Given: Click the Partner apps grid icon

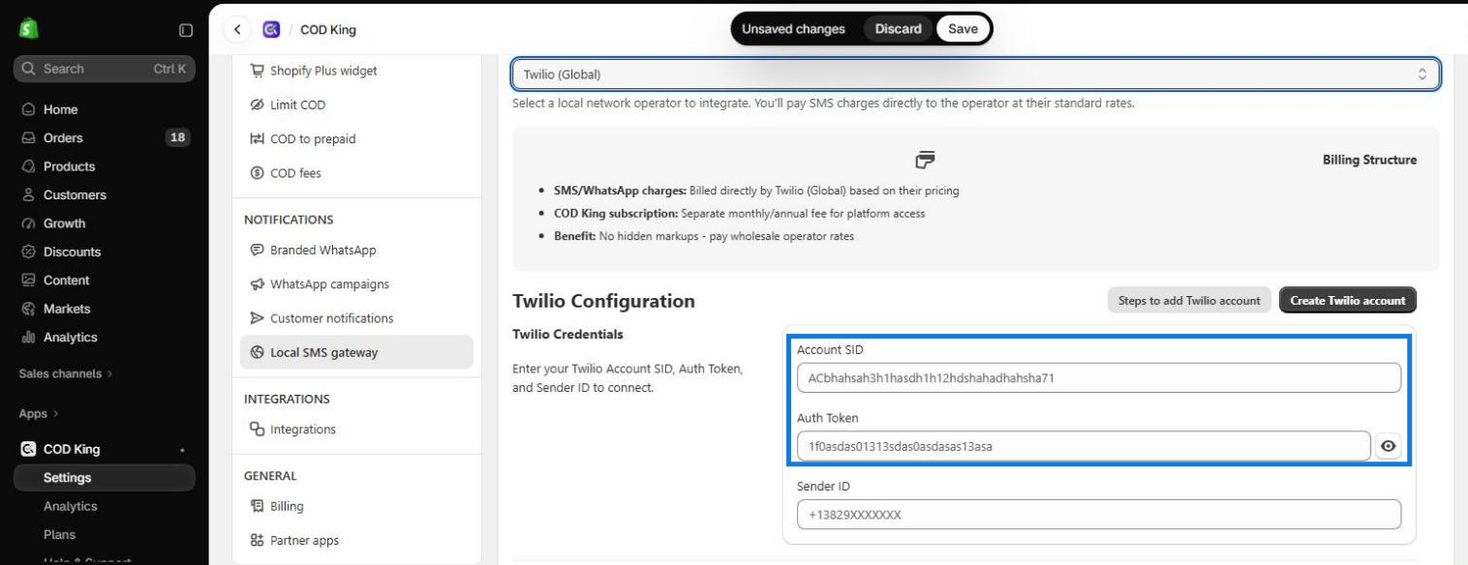Looking at the screenshot, I should coord(257,541).
